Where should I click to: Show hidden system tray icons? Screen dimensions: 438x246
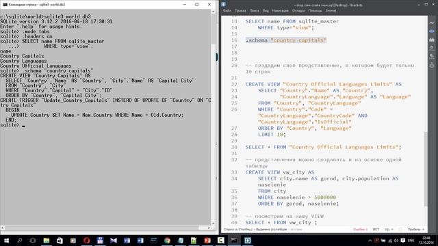click(x=370, y=241)
